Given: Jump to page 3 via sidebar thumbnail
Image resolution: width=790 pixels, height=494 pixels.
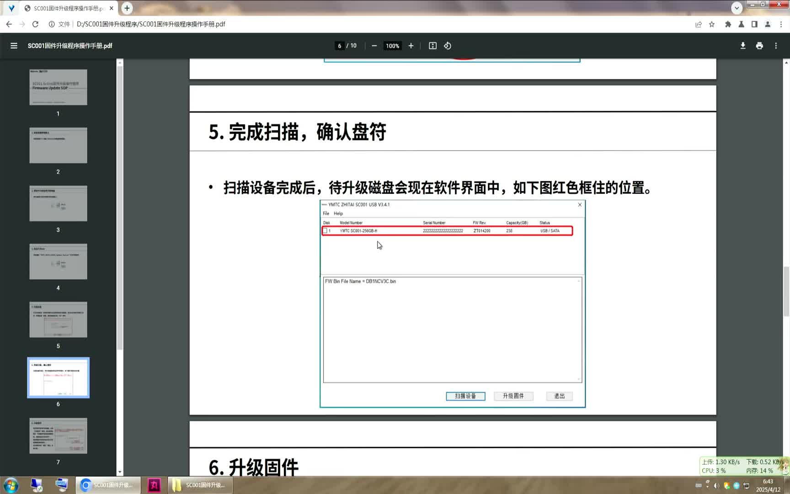Looking at the screenshot, I should pos(58,204).
